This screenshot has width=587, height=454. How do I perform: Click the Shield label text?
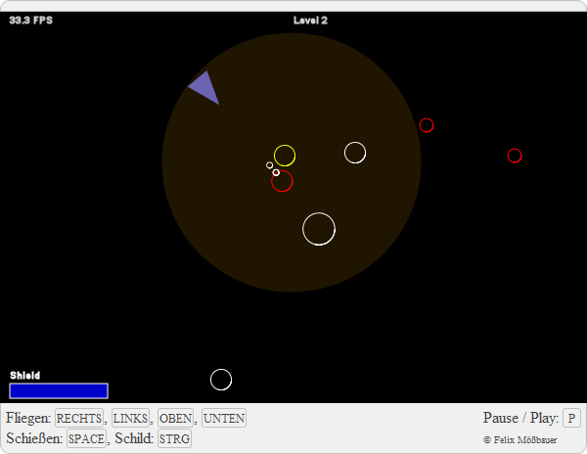pyautogui.click(x=24, y=376)
